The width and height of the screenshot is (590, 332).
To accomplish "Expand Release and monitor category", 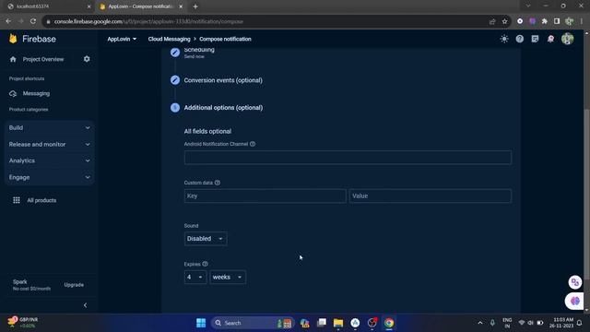I will [x=49, y=144].
